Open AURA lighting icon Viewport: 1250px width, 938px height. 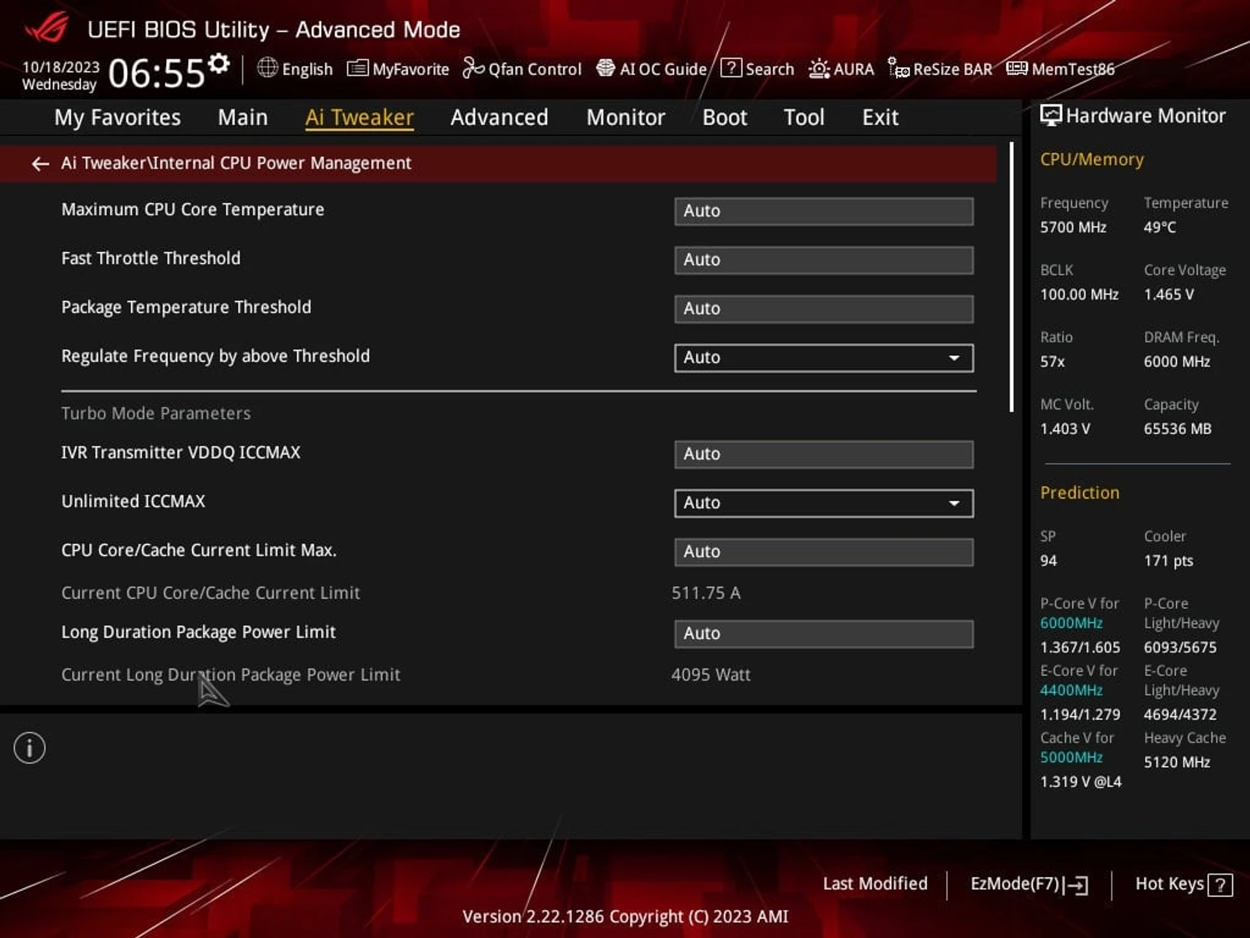click(819, 68)
